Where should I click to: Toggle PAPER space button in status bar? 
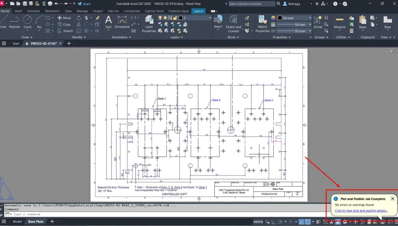tap(258, 222)
